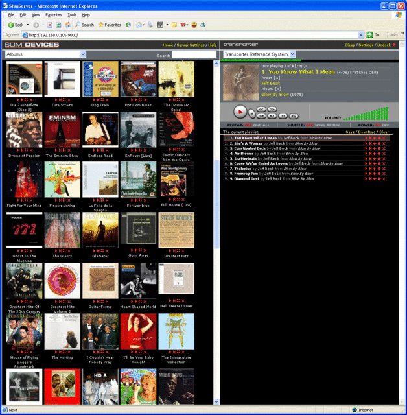Play She's A Woman via its row play icon

(366, 143)
